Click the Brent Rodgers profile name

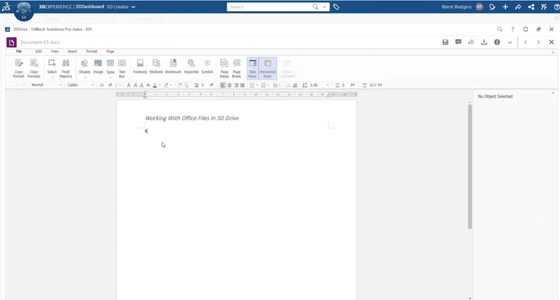[x=457, y=7]
